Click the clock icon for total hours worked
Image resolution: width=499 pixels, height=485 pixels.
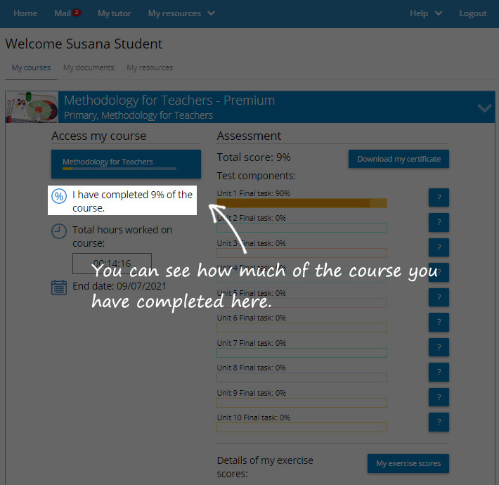[60, 231]
